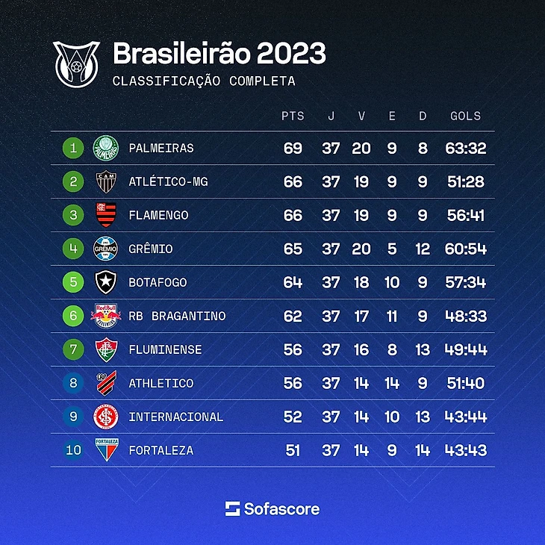
Task: Click the Flamengo club crest
Action: tap(105, 215)
